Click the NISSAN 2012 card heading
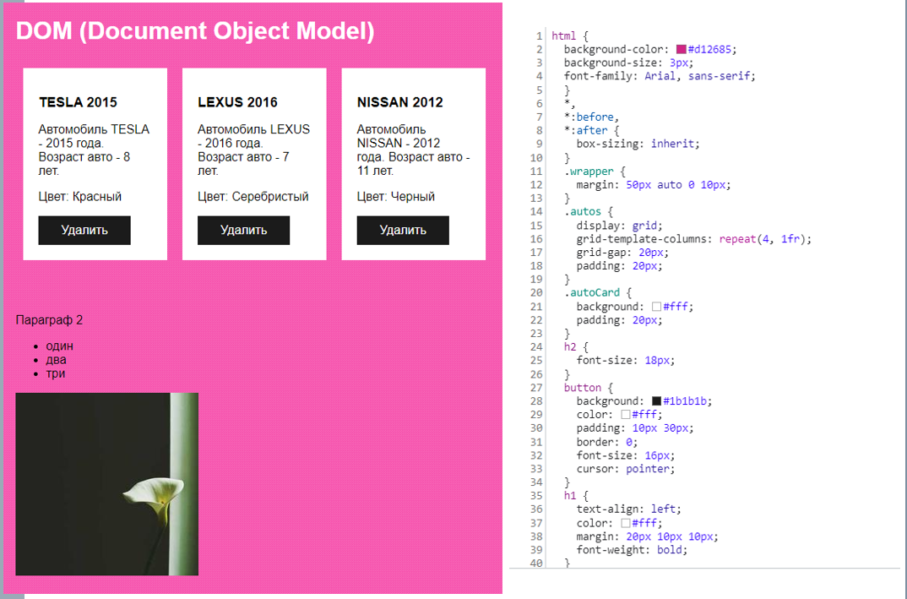907x599 pixels. tap(399, 102)
